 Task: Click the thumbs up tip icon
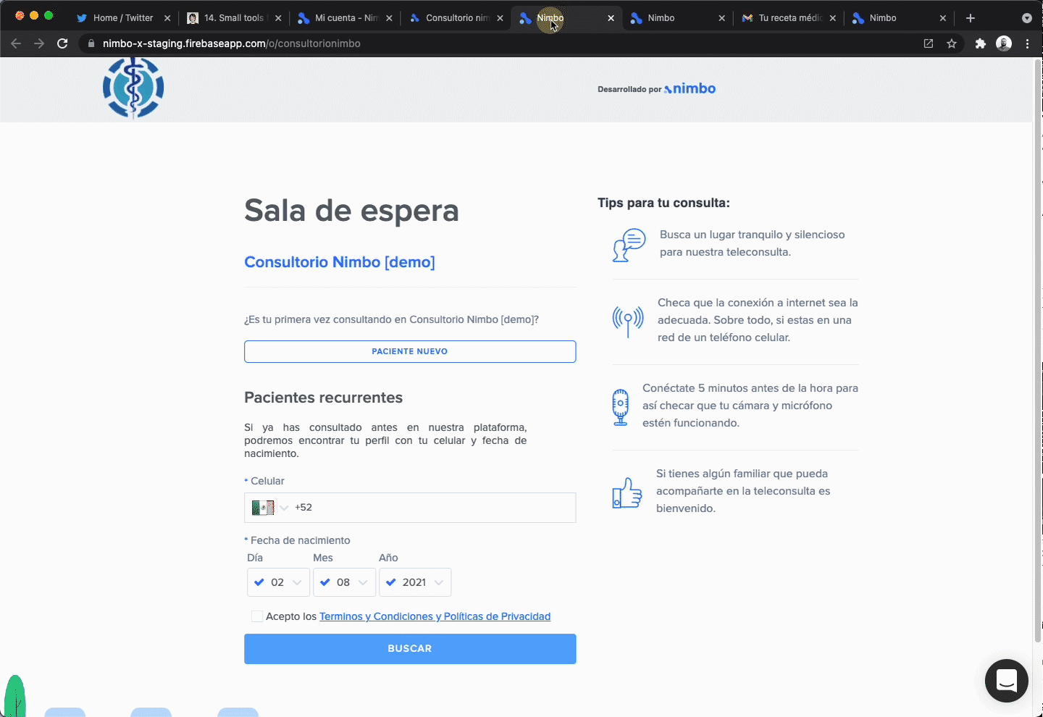pos(627,492)
